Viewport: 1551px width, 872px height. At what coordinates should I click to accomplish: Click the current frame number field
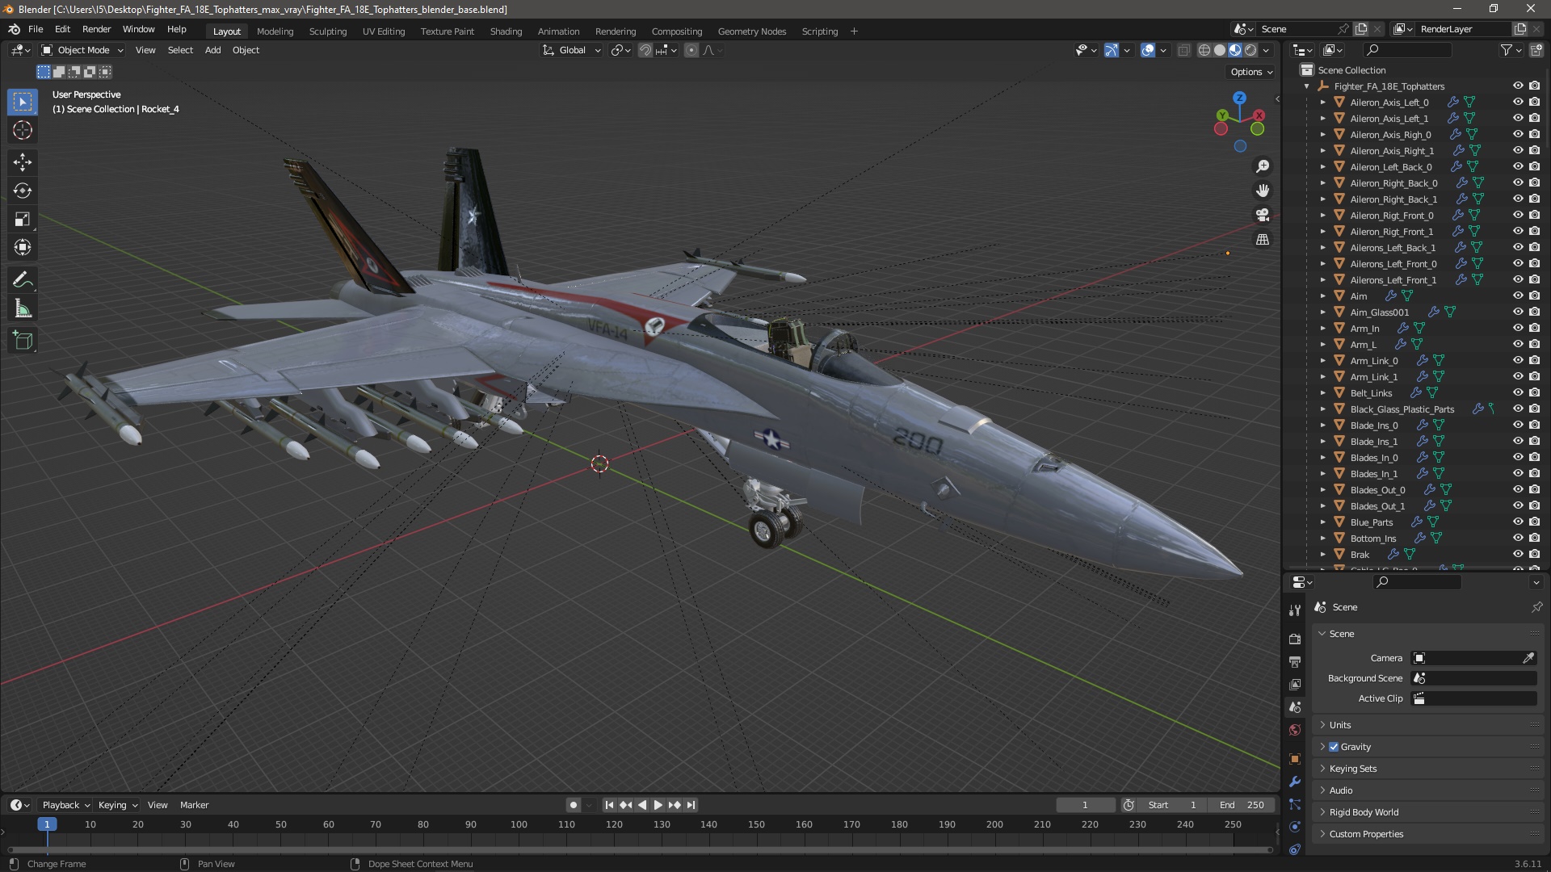1085,805
